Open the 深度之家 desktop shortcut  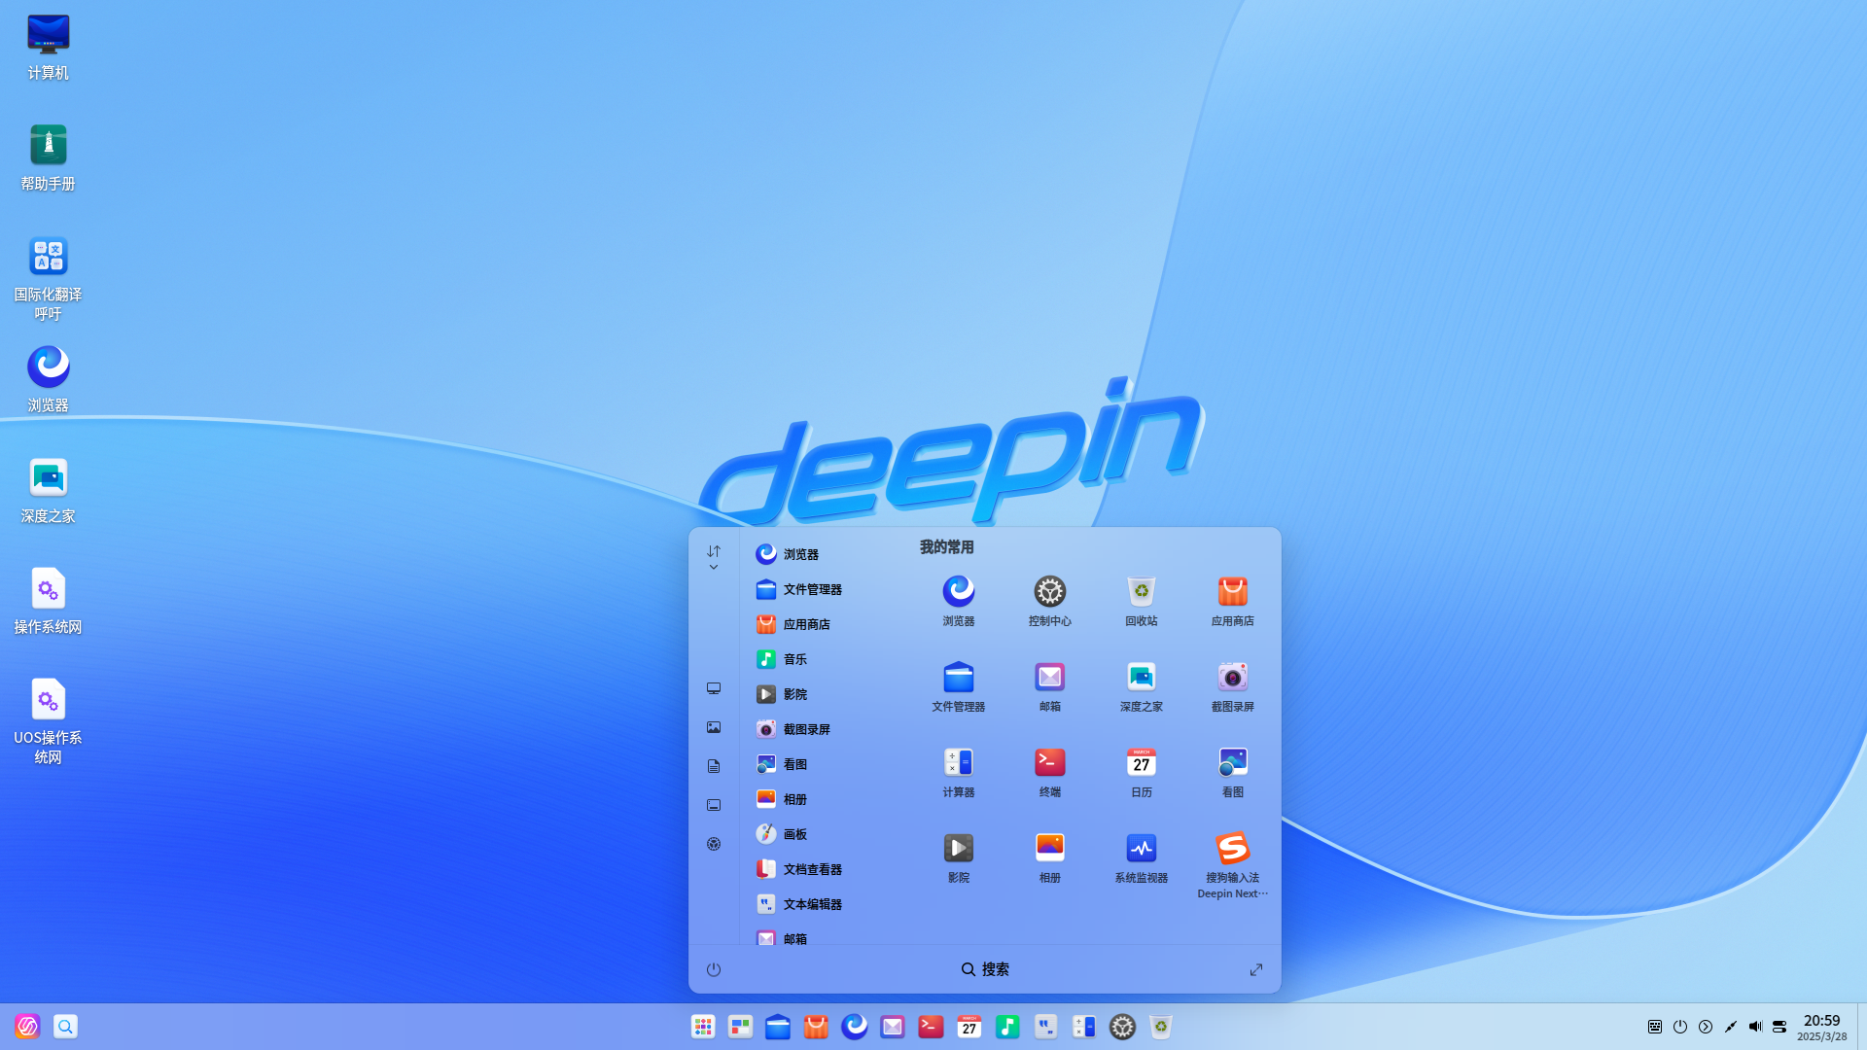pyautogui.click(x=48, y=490)
